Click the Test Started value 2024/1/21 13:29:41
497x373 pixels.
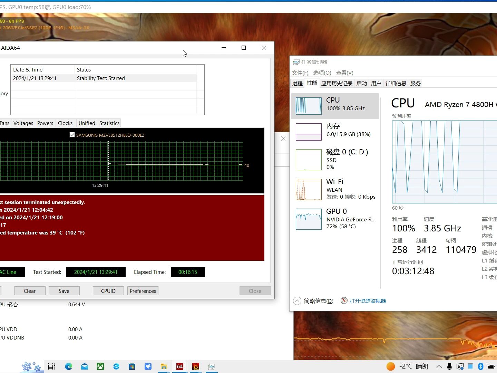(96, 272)
